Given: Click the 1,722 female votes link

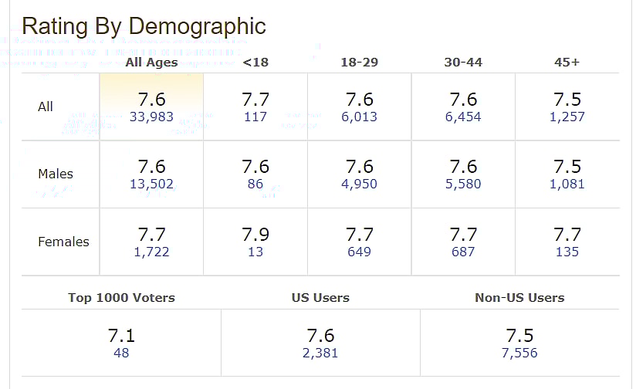Looking at the screenshot, I should click(x=151, y=252).
